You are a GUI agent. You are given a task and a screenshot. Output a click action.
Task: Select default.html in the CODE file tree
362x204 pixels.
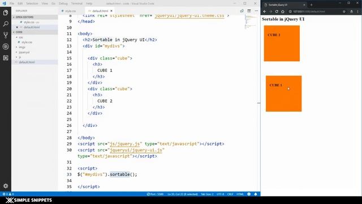coord(27,62)
